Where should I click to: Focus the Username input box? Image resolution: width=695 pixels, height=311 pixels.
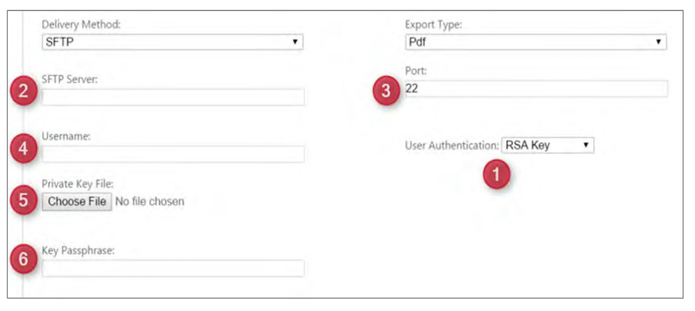(x=173, y=154)
